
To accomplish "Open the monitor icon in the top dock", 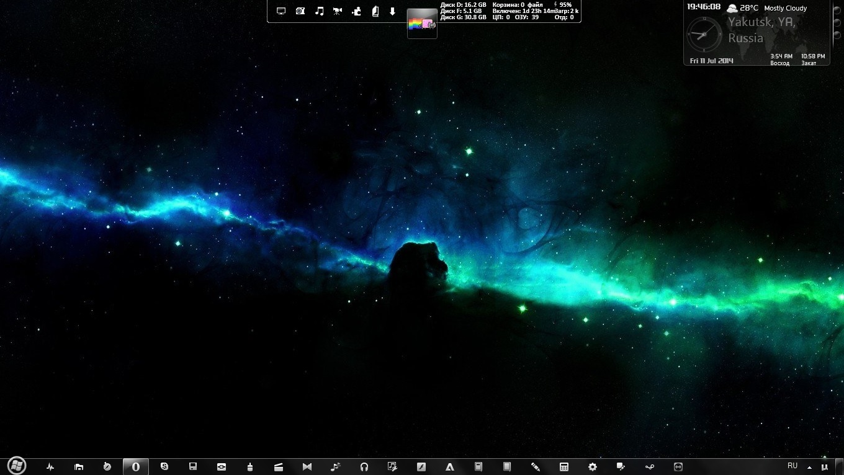I will point(281,11).
